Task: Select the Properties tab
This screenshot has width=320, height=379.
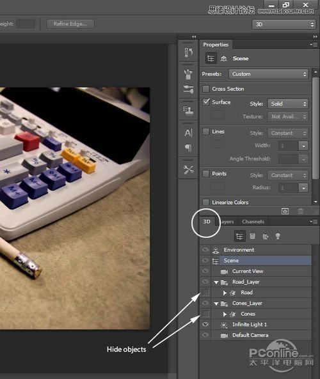Action: (x=216, y=45)
